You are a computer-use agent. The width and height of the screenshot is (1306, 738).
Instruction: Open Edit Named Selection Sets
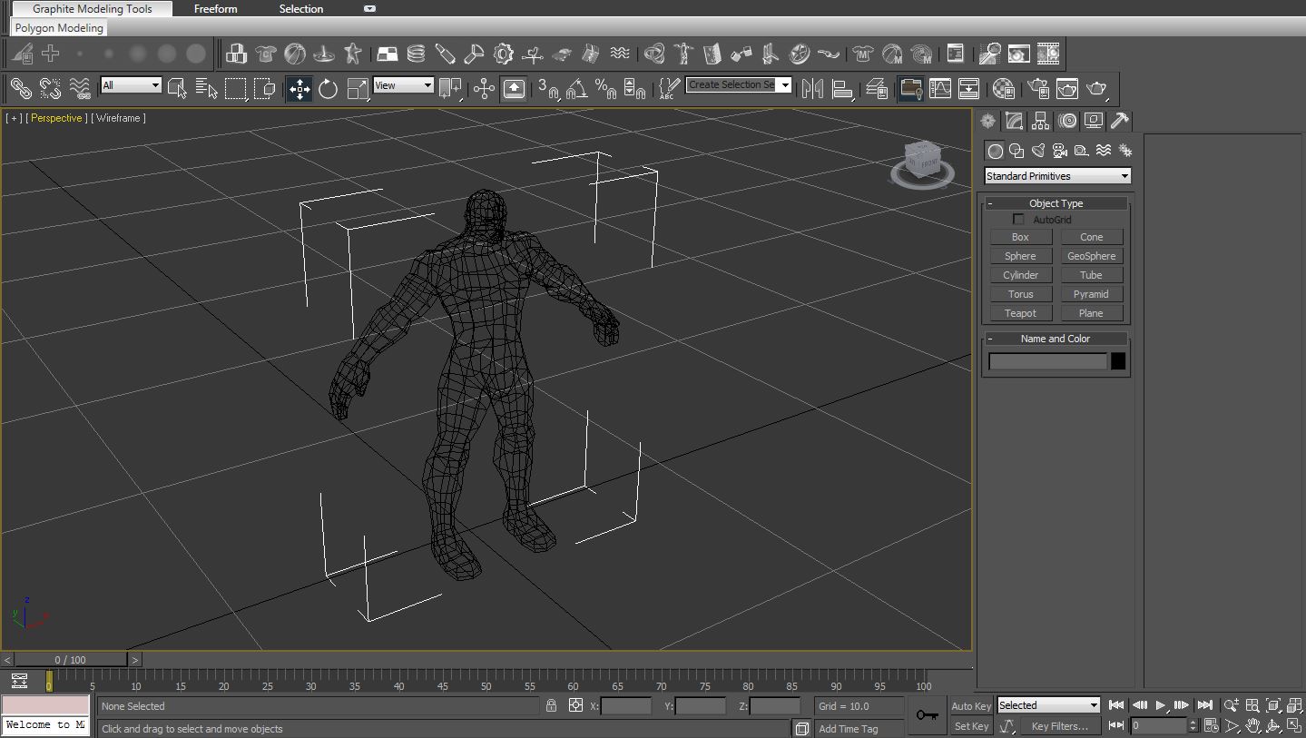[669, 88]
